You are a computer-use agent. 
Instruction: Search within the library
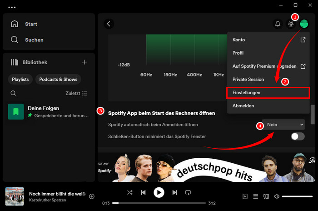coord(13,93)
